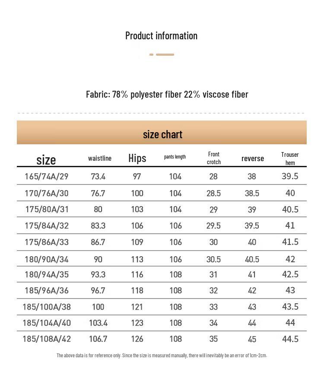Click the measurement error disclaimer text
This screenshot has width=324, height=375.
(x=162, y=356)
